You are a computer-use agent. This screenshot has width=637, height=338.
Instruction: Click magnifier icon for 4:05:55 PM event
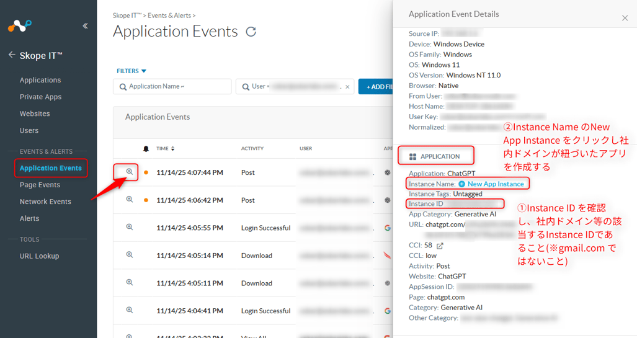(x=130, y=228)
